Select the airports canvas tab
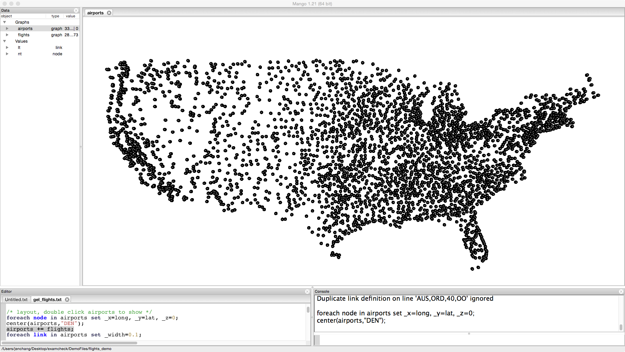The image size is (625, 352). (x=95, y=13)
